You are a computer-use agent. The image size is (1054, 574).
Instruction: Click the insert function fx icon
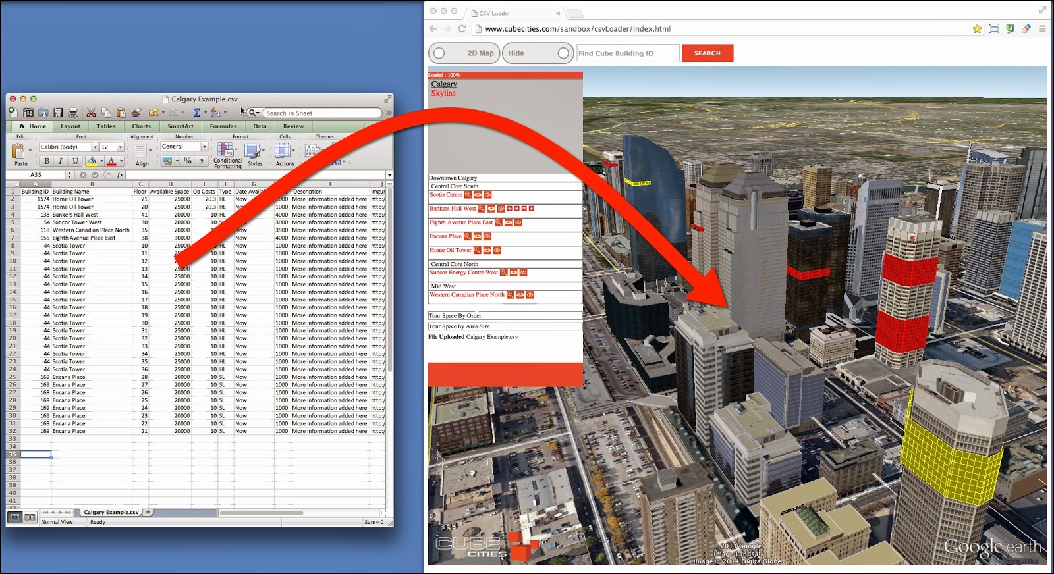click(x=120, y=175)
